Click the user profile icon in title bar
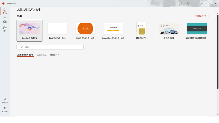 click(x=181, y=3)
